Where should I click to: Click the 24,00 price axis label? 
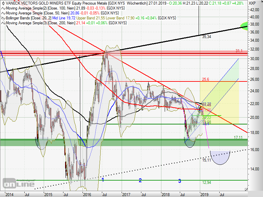click(254, 91)
